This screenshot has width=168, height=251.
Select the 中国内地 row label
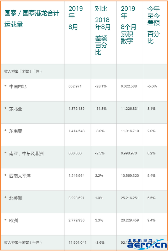[18, 87]
